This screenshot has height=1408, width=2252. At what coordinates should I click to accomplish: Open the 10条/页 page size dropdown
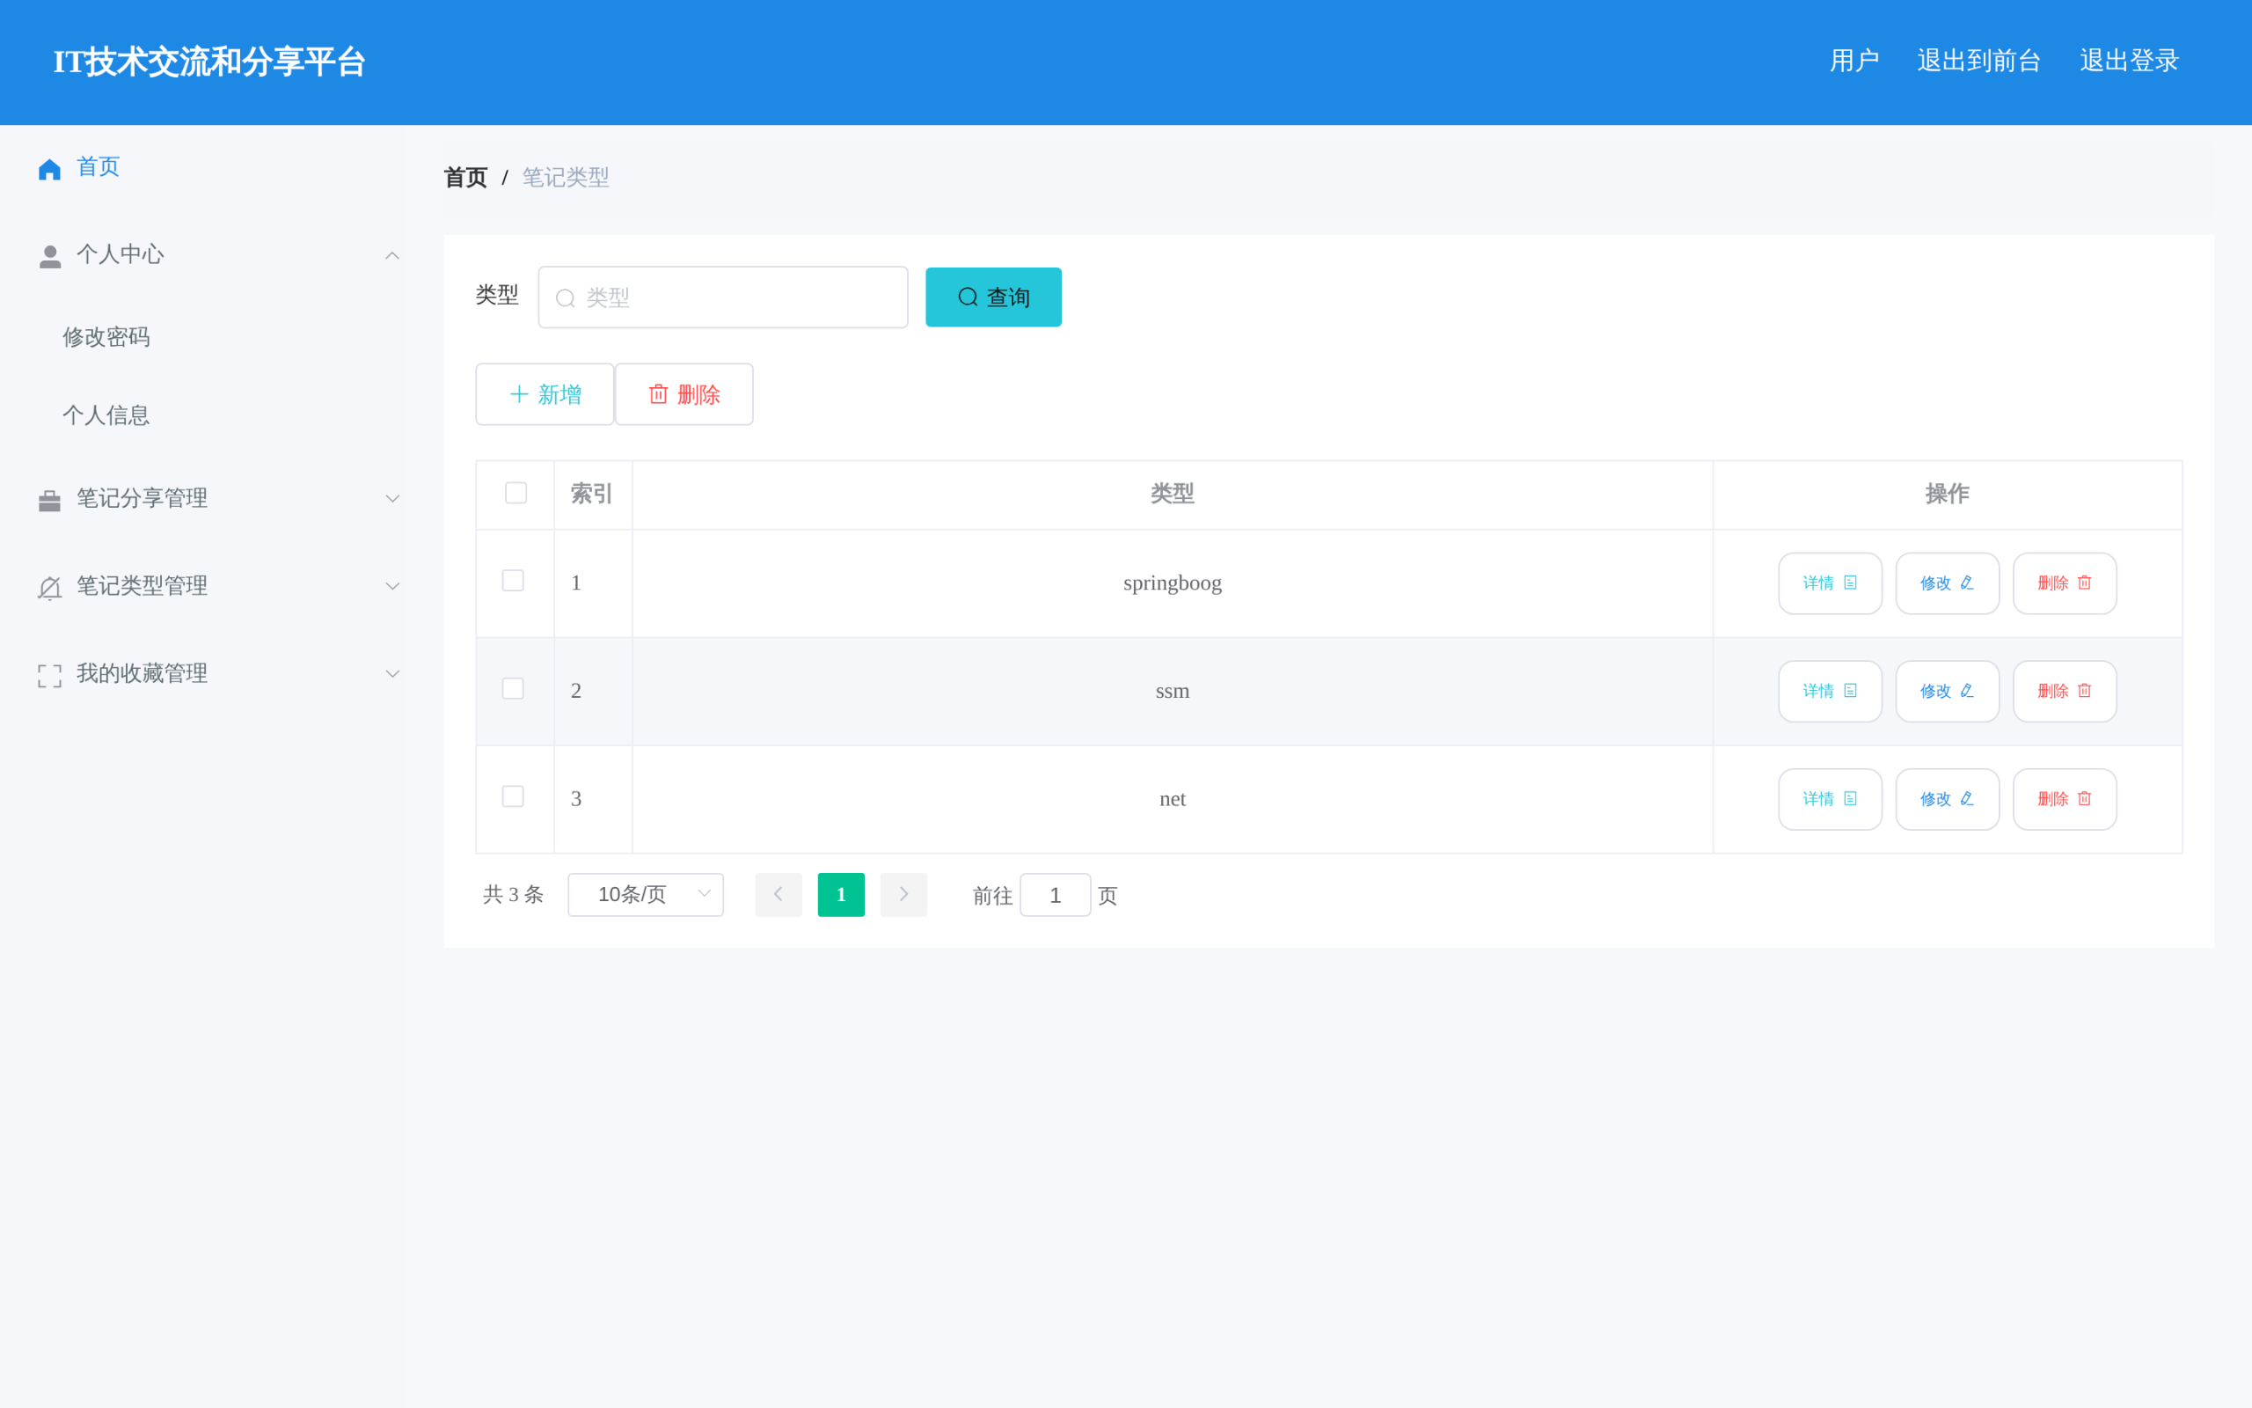[x=645, y=894]
